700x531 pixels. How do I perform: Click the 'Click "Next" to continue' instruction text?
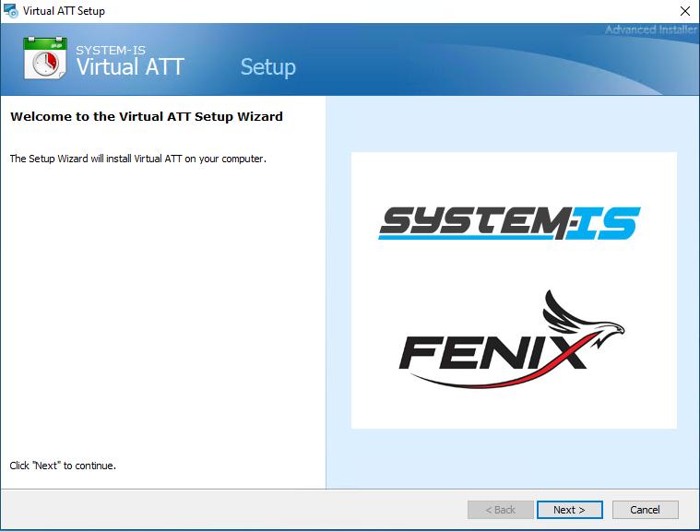pos(63,466)
